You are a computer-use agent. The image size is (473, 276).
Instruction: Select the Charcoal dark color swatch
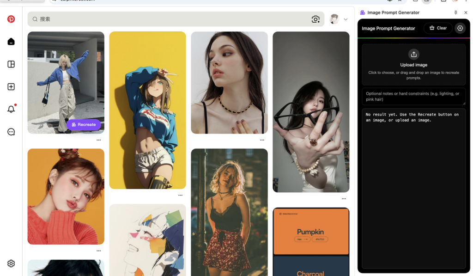pyautogui.click(x=311, y=266)
